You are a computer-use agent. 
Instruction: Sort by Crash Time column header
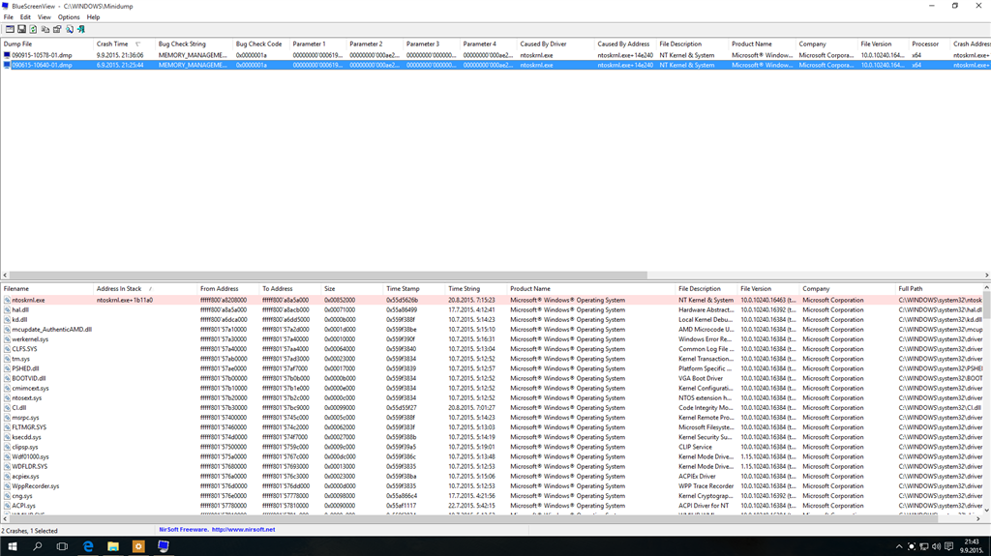point(124,44)
